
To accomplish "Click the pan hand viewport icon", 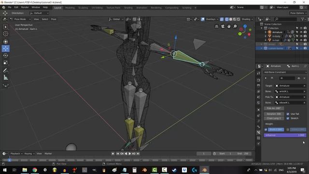I will [229, 27].
